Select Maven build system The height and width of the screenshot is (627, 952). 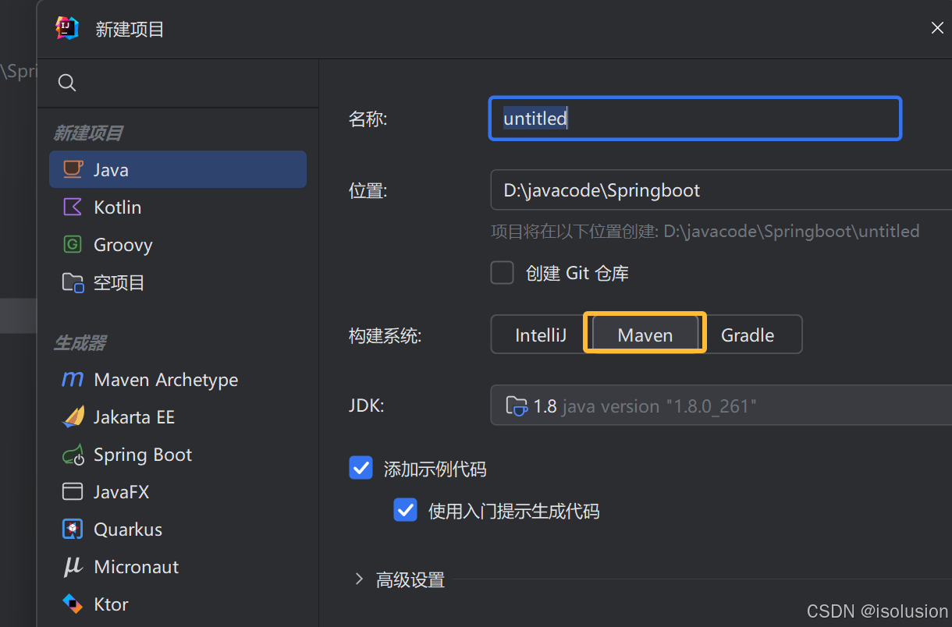645,335
